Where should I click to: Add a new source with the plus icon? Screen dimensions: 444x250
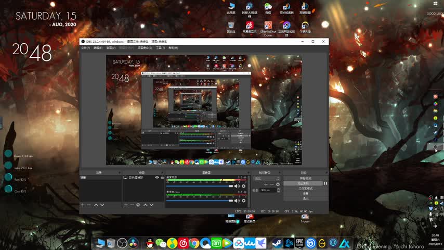(126, 205)
